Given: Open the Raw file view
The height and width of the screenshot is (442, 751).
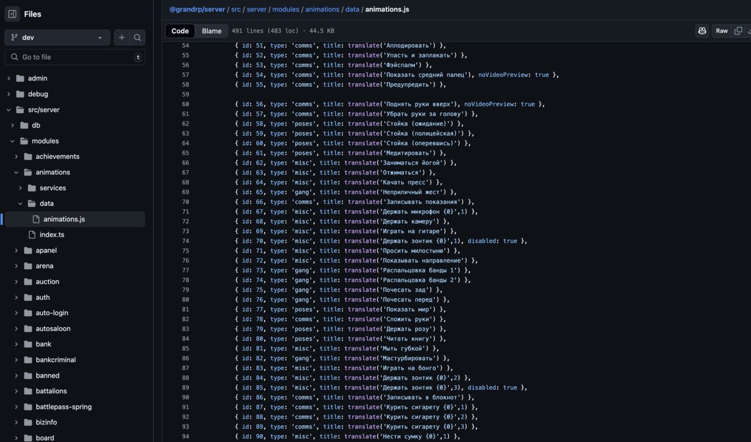Looking at the screenshot, I should (x=722, y=31).
